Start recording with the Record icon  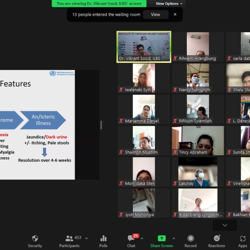190,241
